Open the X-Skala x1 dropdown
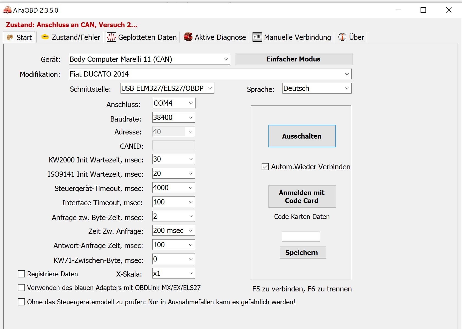The image size is (462, 329). point(173,273)
